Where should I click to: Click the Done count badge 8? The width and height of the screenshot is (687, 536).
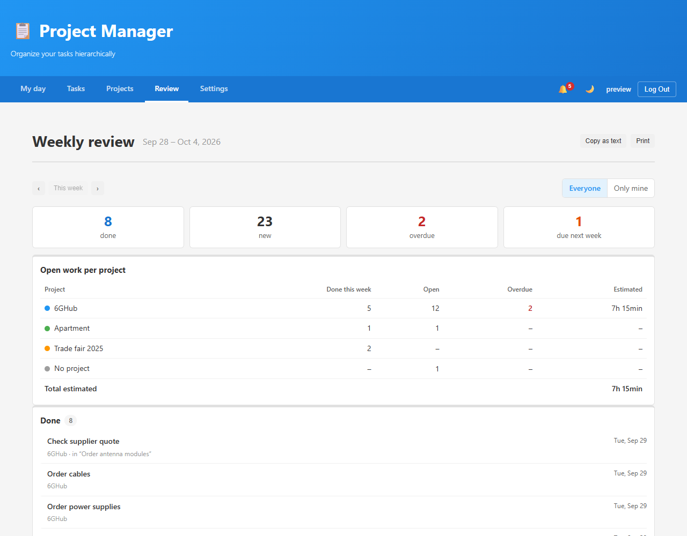click(70, 421)
